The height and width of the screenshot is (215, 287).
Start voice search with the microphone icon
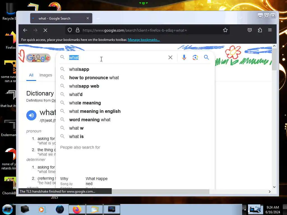point(184,57)
